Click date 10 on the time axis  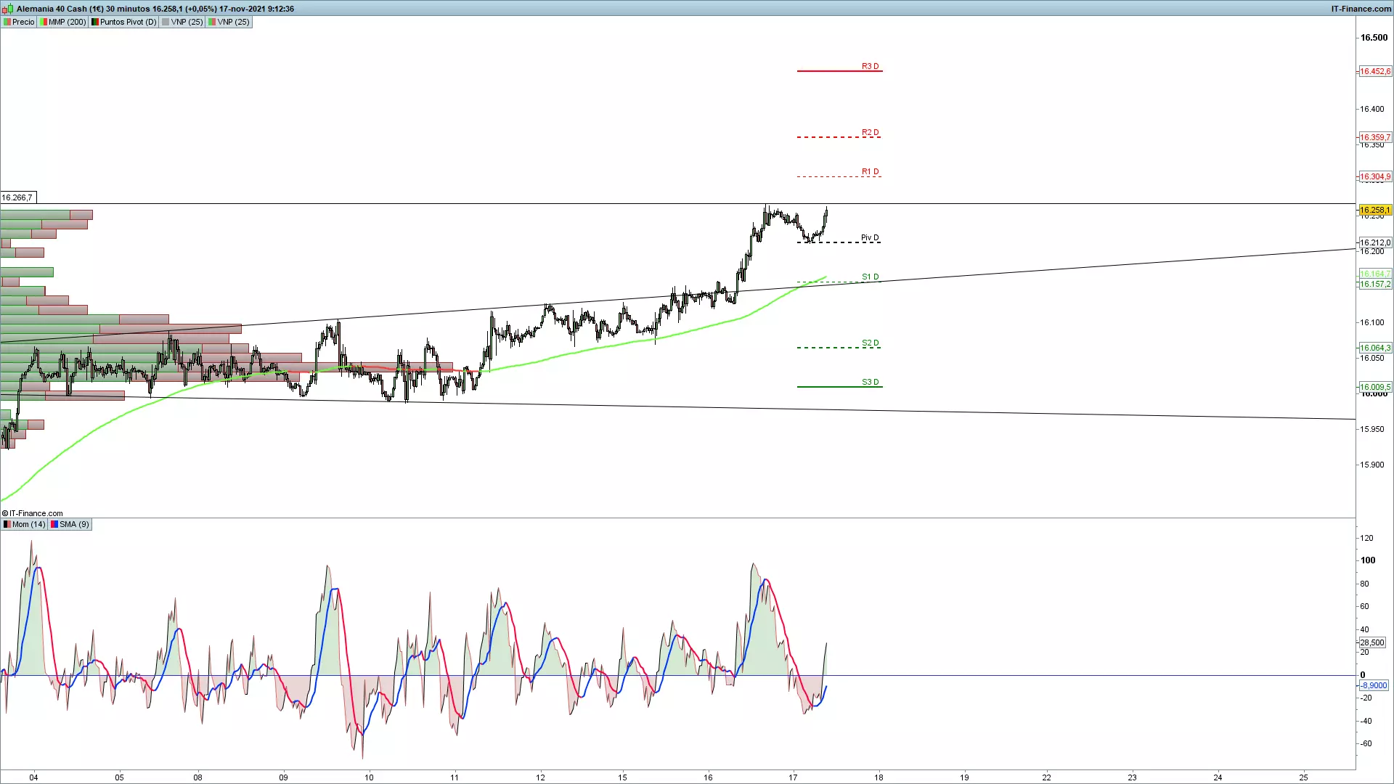(369, 777)
